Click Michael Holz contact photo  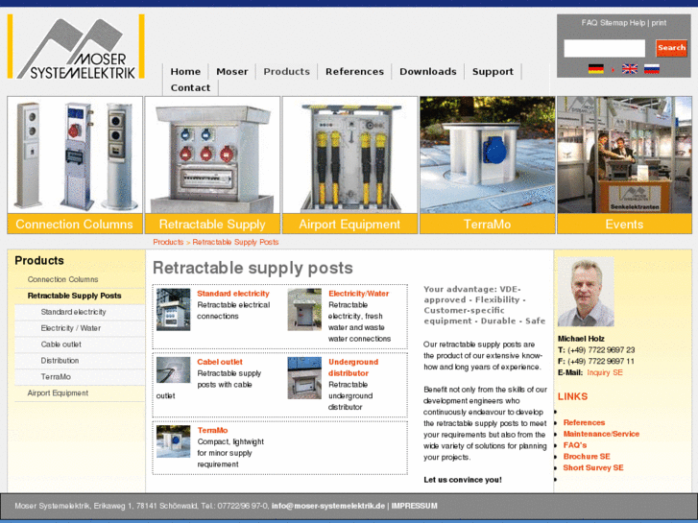pos(586,292)
